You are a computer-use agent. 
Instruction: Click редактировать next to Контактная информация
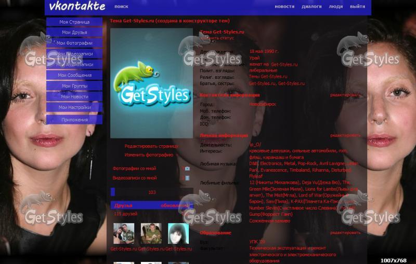[x=345, y=95]
